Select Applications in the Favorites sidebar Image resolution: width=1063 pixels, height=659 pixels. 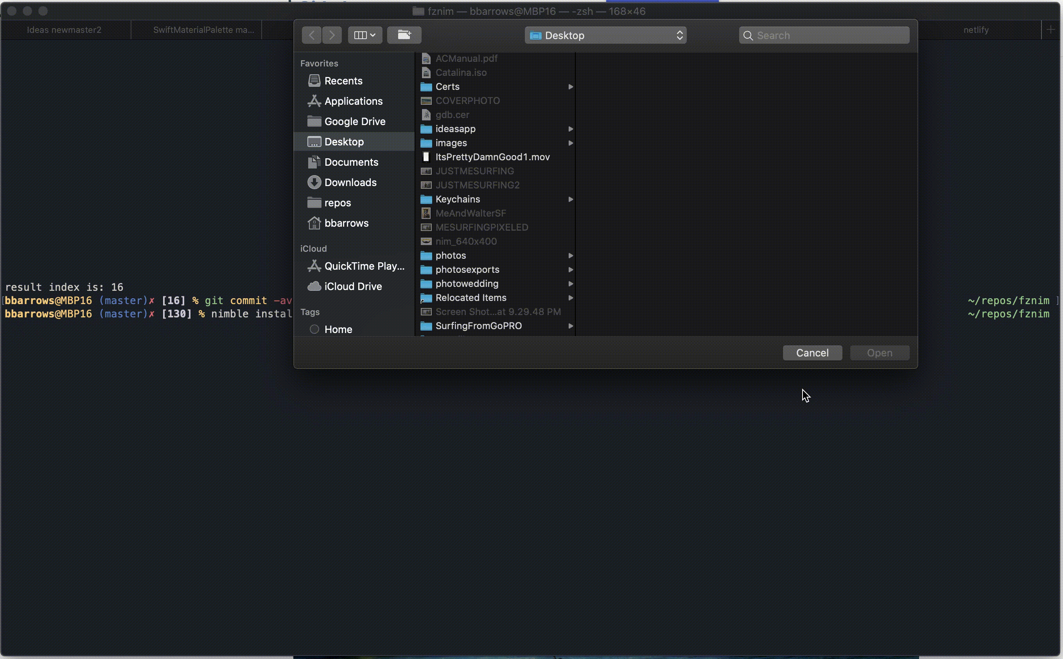click(353, 101)
